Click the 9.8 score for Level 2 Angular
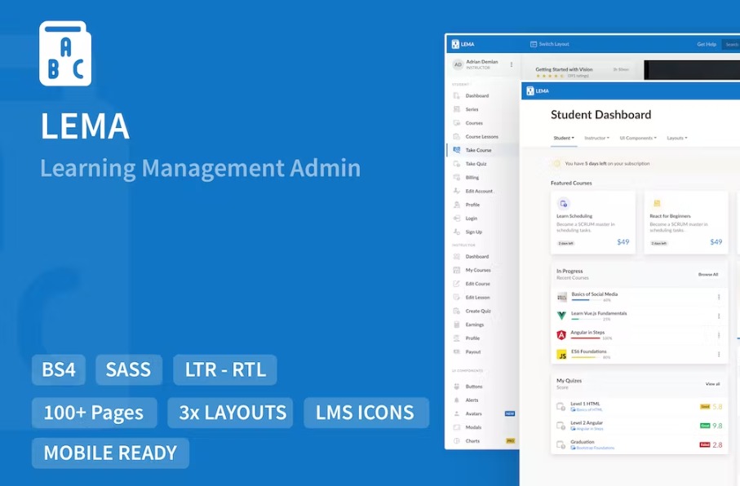 [717, 426]
